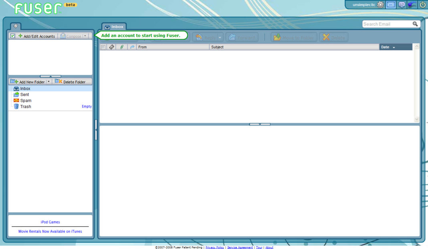Sort by the tag column icon
428x249 pixels.
[111, 47]
